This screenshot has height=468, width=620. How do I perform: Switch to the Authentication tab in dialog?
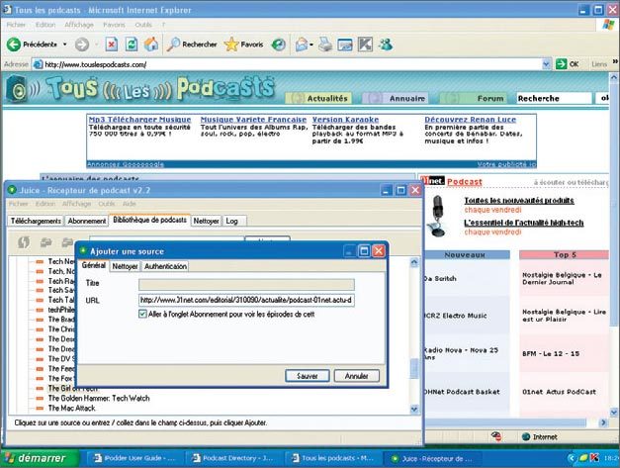165,266
